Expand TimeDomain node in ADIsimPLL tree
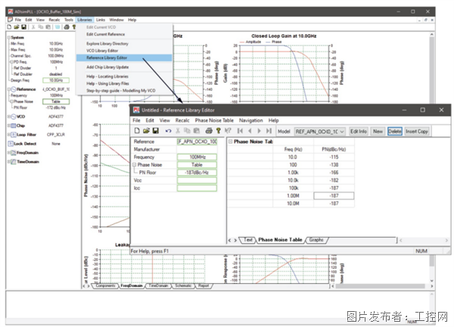Screen dimensions: 454x327 click(x=8, y=162)
